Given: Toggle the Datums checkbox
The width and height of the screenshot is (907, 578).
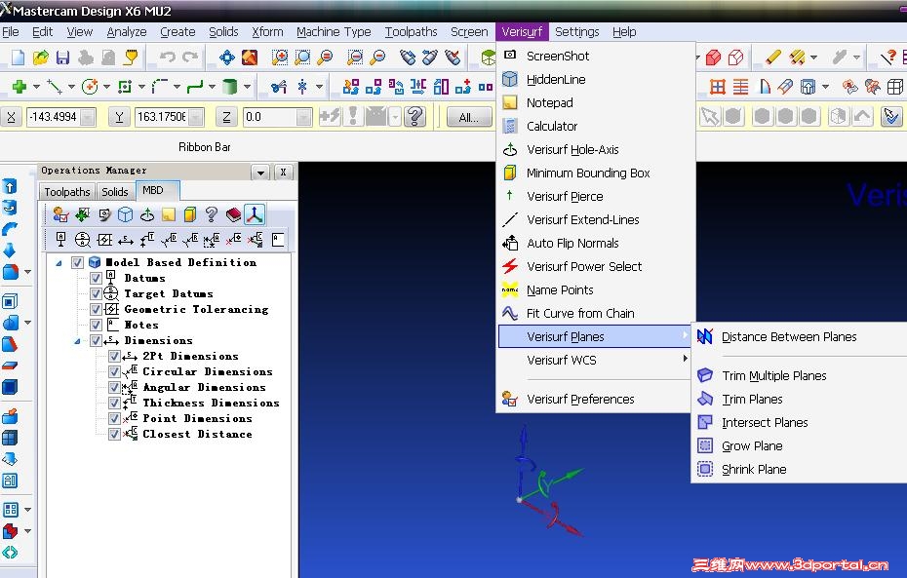Looking at the screenshot, I should click(x=96, y=278).
